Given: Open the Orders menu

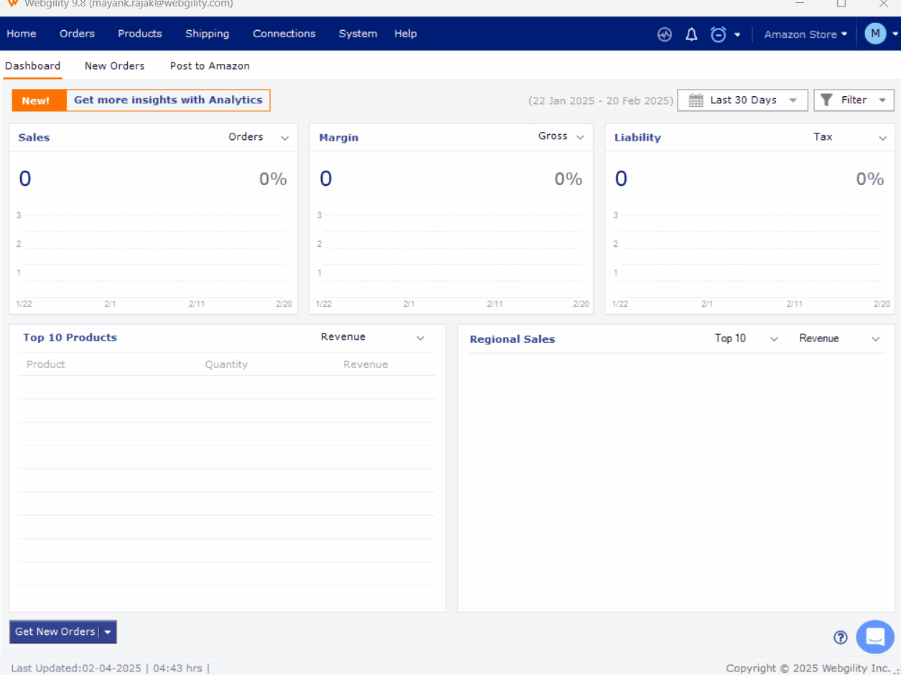Looking at the screenshot, I should [x=77, y=34].
